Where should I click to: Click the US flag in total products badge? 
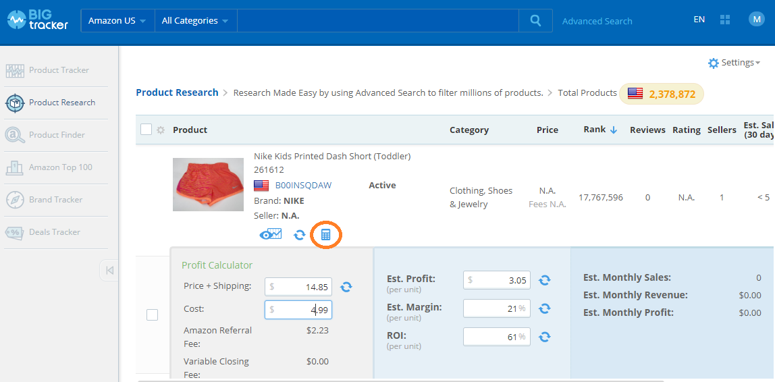pos(635,93)
